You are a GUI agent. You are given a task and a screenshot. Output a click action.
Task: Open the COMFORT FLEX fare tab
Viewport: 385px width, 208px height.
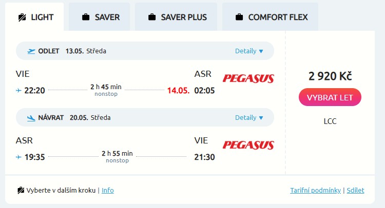tap(271, 17)
